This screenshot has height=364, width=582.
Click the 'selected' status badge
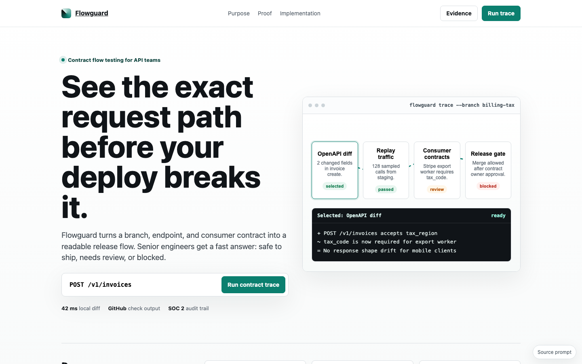point(335,186)
